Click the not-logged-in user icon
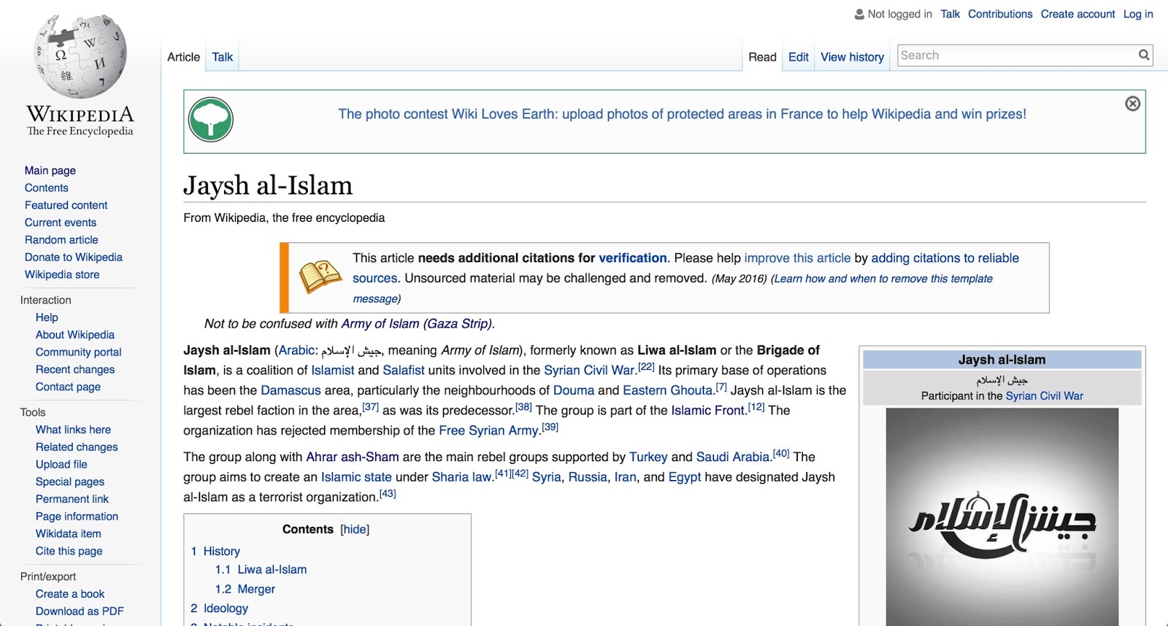Screen dimensions: 1168x626 coord(859,14)
